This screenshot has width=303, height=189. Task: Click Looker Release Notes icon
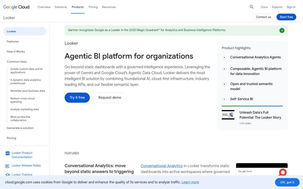[7, 165]
